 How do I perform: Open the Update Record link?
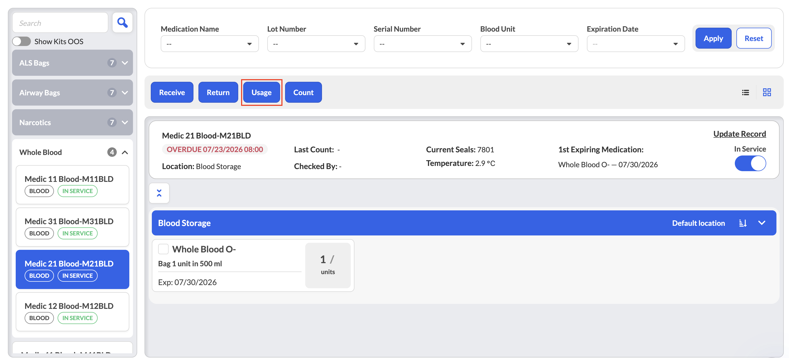pos(739,134)
